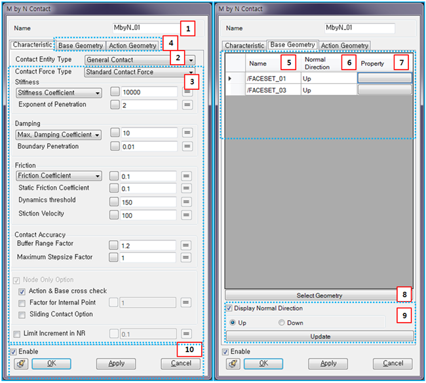The width and height of the screenshot is (426, 383).
Task: Click the equals button for Boundary Penetration
Action: tap(187, 146)
